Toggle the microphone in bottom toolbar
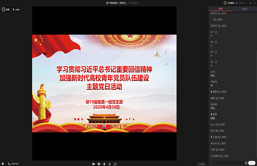Screen dimensions: 257x166 104,164
